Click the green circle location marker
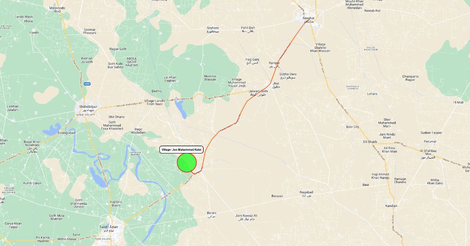 click(x=187, y=162)
